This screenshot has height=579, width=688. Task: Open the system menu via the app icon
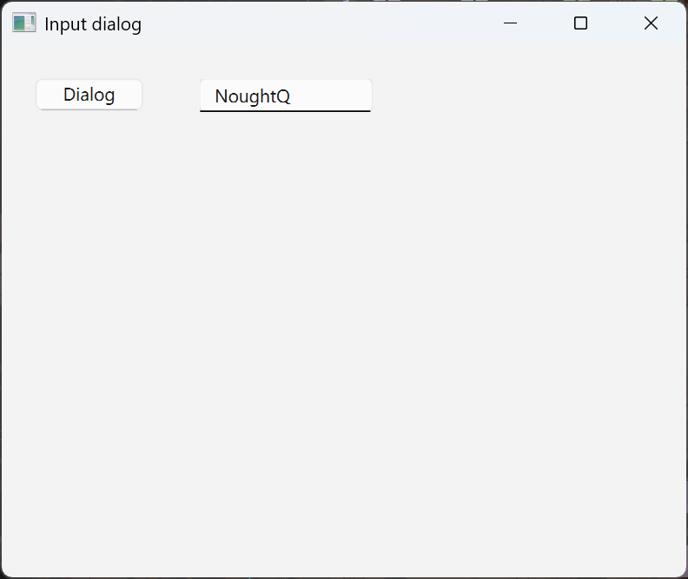coord(23,23)
